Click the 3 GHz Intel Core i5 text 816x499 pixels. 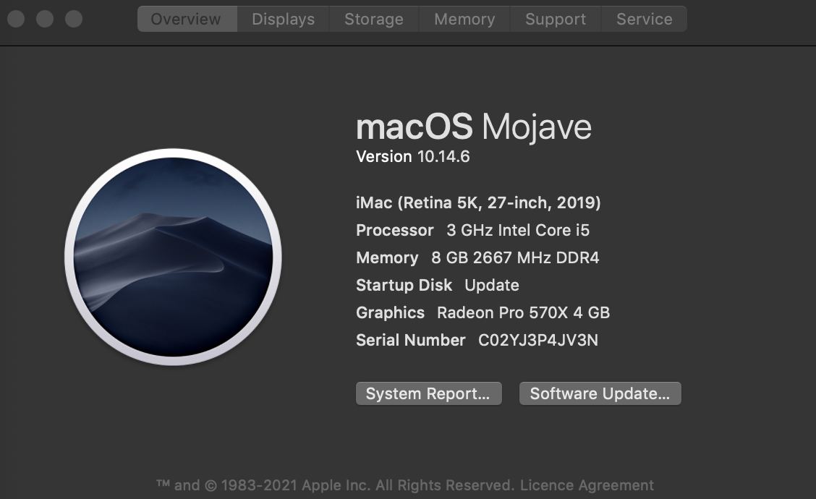coord(518,230)
